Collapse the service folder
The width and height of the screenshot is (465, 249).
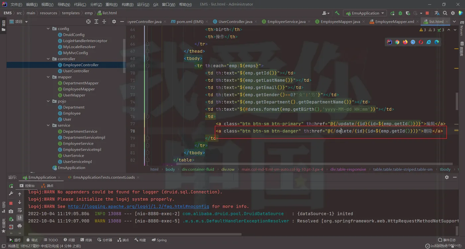(48, 125)
